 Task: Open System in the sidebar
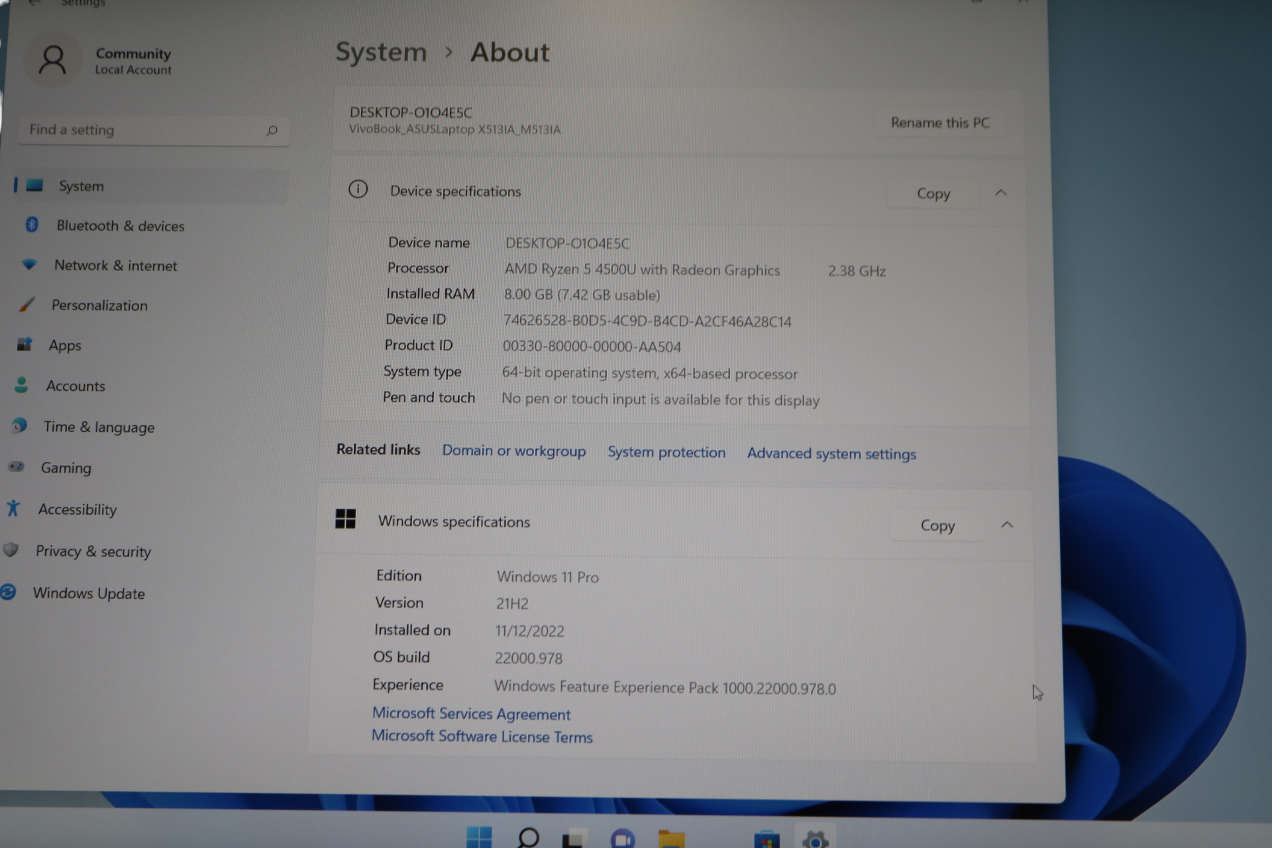151,186
